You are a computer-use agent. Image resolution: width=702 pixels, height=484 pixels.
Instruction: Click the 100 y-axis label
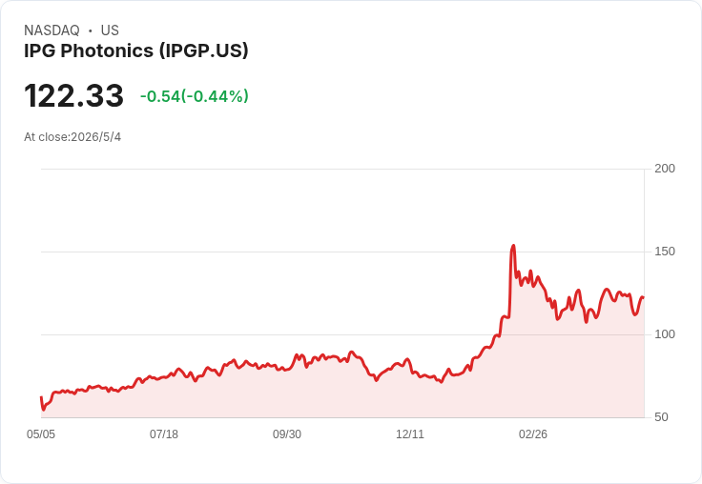pyautogui.click(x=665, y=334)
